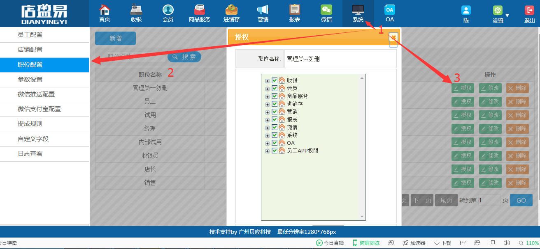This screenshot has height=249, width=540.
Task: Select 员工配置 in the sidebar
Action: (44, 35)
